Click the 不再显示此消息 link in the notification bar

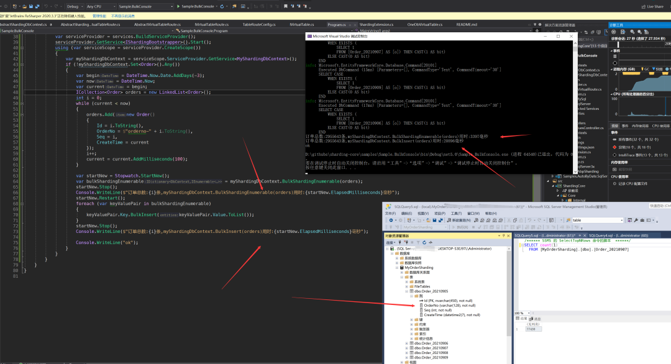[123, 16]
